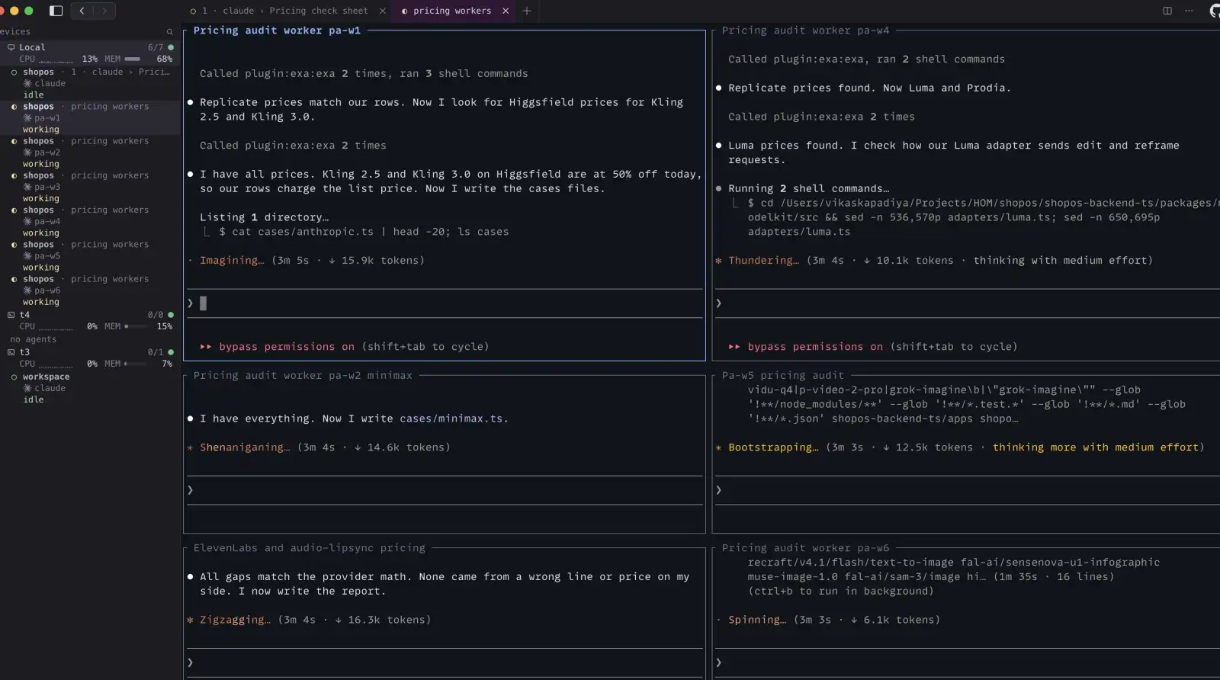Go forward with the right arrow
Viewport: 1220px width, 680px height.
pyautogui.click(x=104, y=11)
